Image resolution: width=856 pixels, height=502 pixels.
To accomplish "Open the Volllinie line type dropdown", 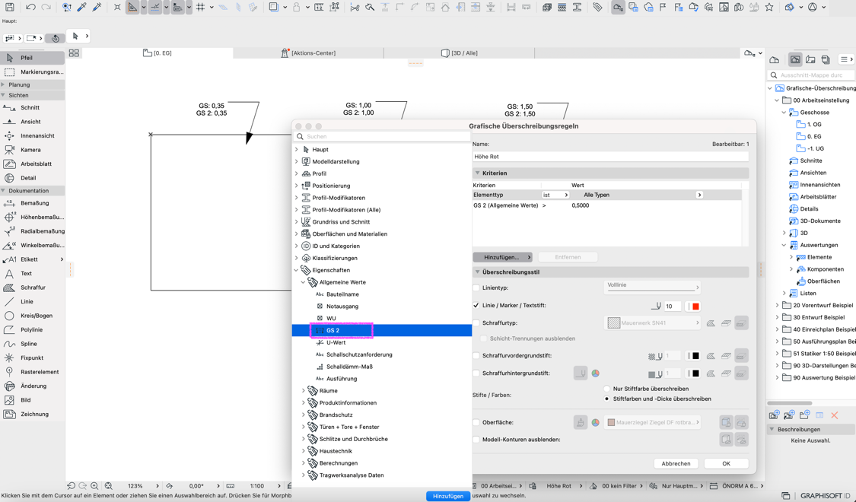I will [x=652, y=287].
